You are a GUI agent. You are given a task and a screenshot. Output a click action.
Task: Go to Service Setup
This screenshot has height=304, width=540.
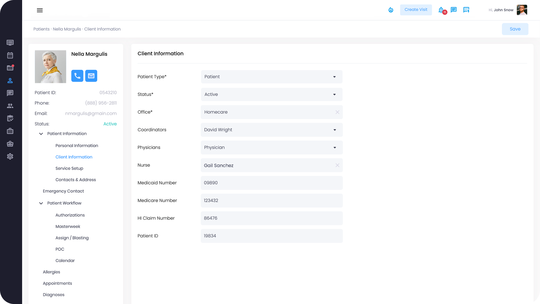[69, 168]
